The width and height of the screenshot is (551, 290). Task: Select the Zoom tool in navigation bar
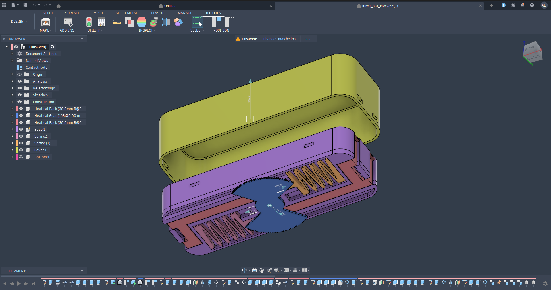click(x=269, y=270)
